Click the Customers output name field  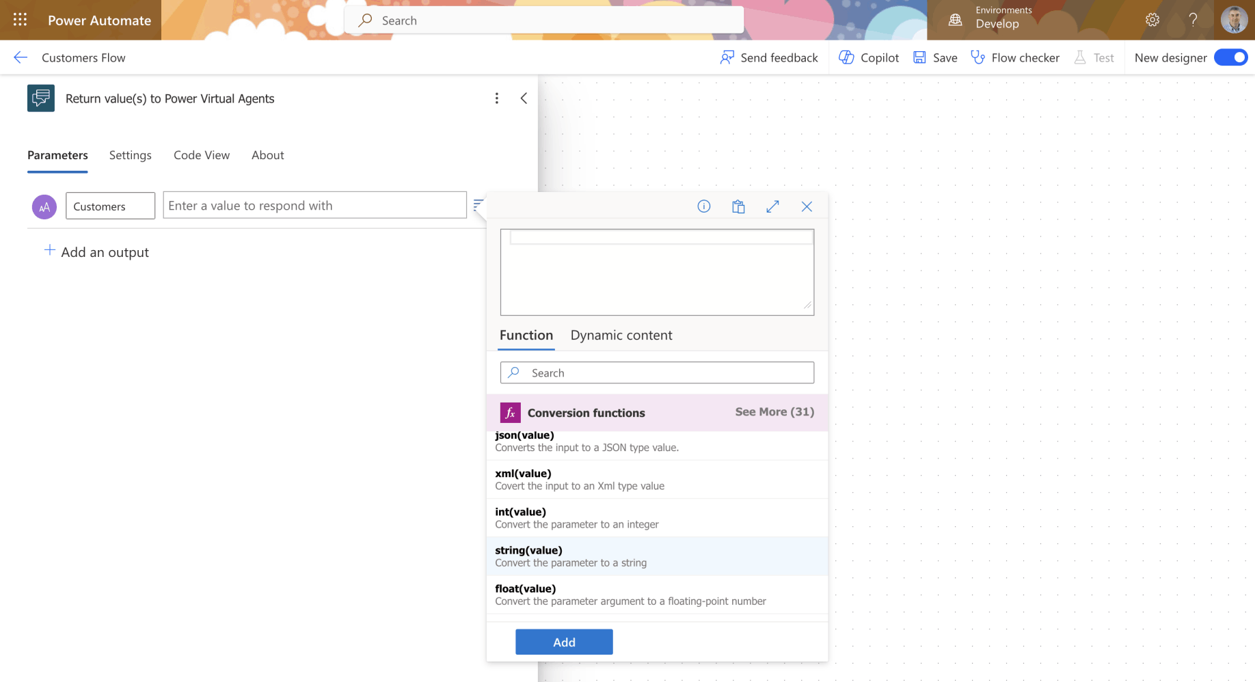(110, 206)
